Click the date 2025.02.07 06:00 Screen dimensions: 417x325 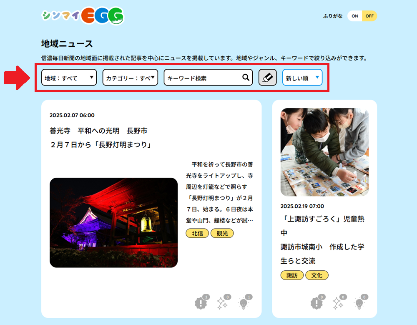coord(72,115)
